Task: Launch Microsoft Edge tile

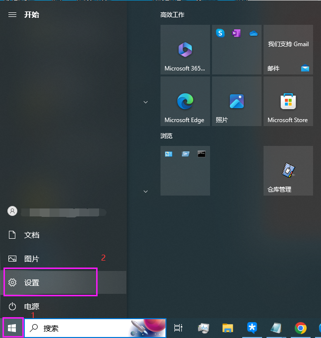Action: click(185, 101)
